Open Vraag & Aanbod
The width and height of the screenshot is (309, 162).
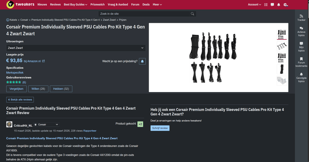(x=118, y=4)
